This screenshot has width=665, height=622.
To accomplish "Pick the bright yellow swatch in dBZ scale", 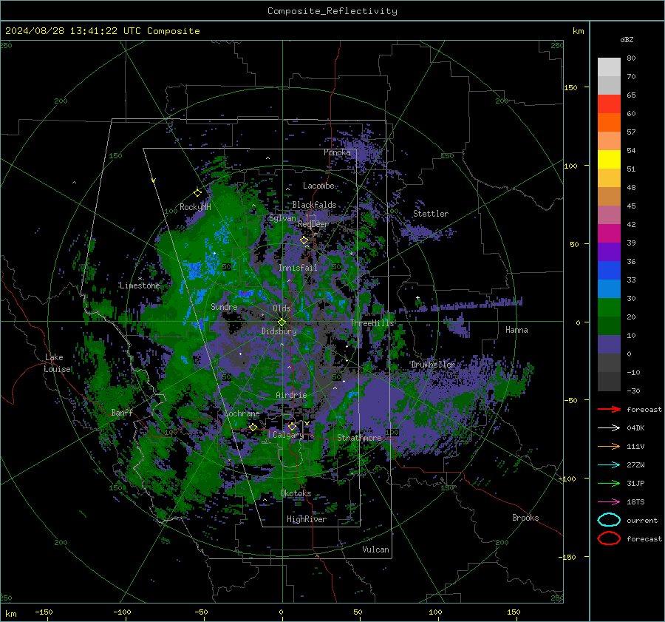I will coord(609,160).
